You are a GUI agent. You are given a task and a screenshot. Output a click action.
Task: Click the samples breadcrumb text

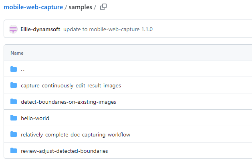(x=80, y=7)
